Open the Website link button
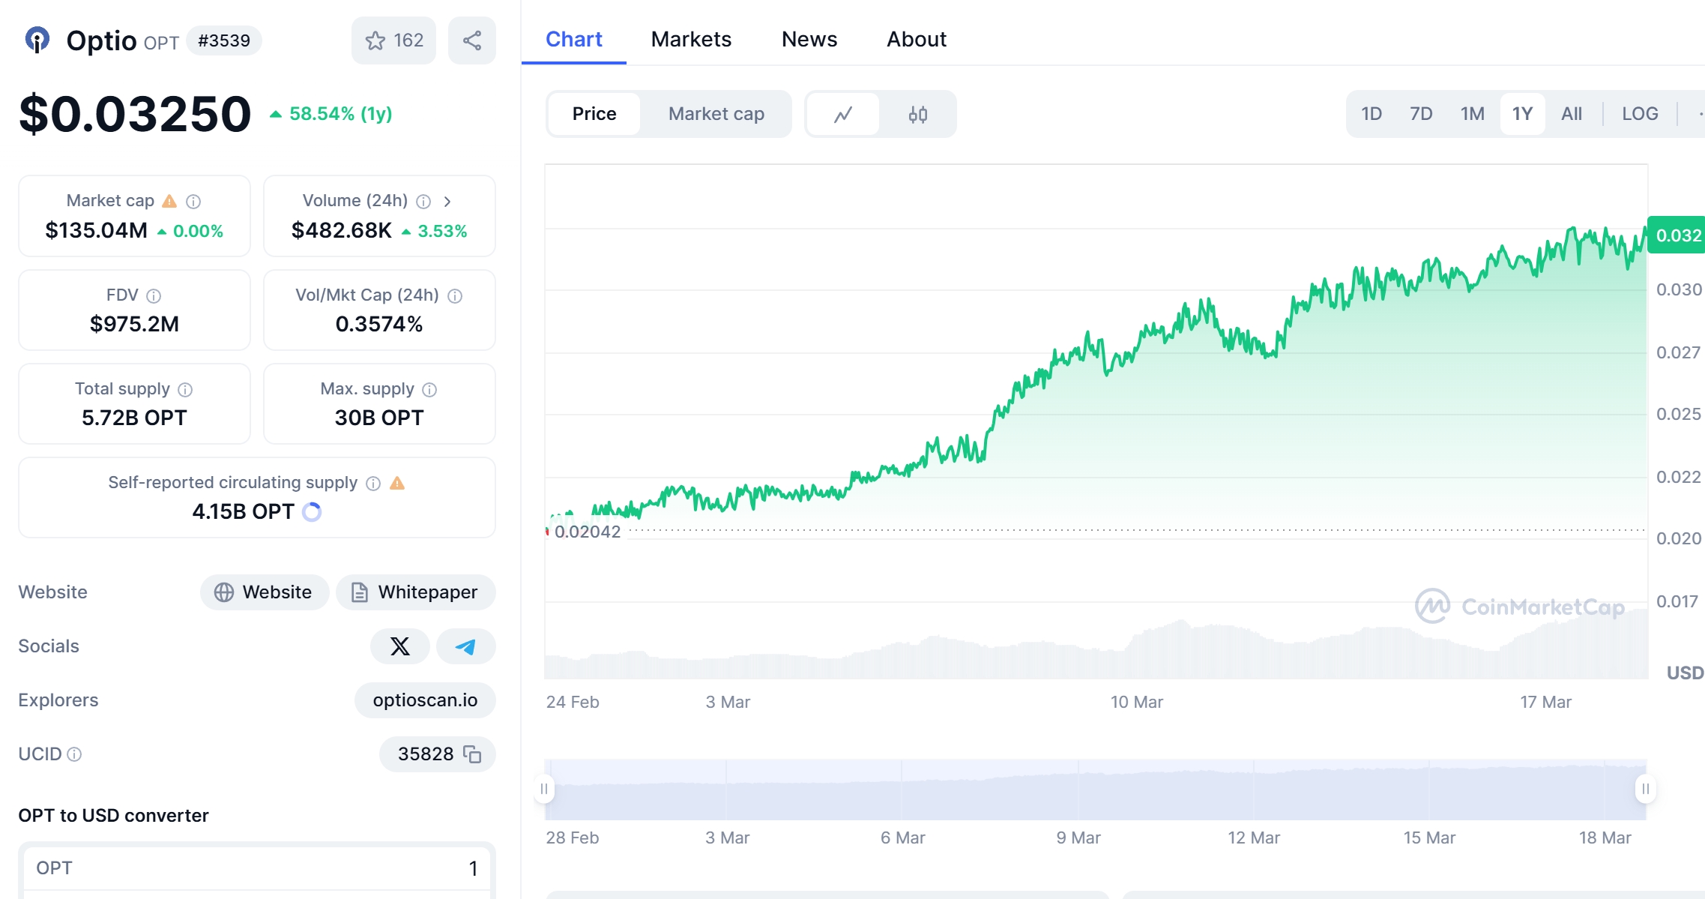 click(265, 592)
